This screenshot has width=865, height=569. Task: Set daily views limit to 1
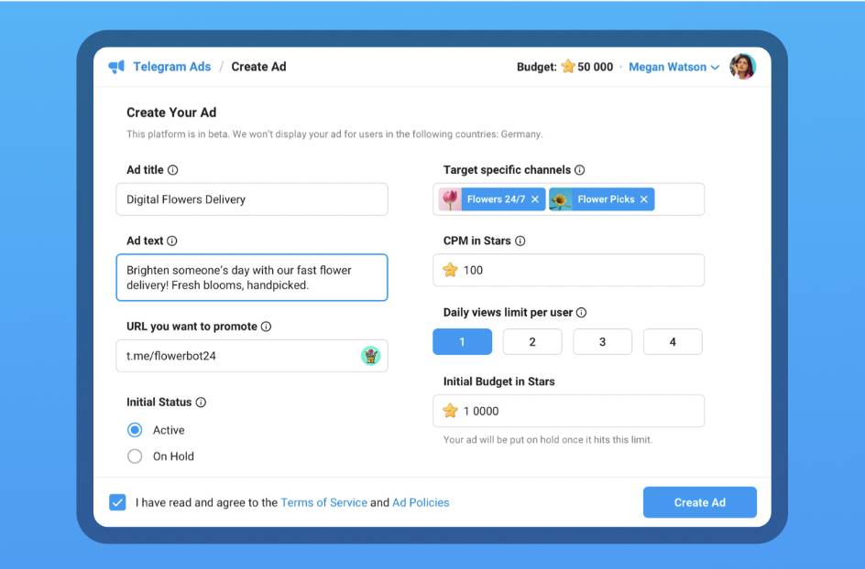coord(463,341)
